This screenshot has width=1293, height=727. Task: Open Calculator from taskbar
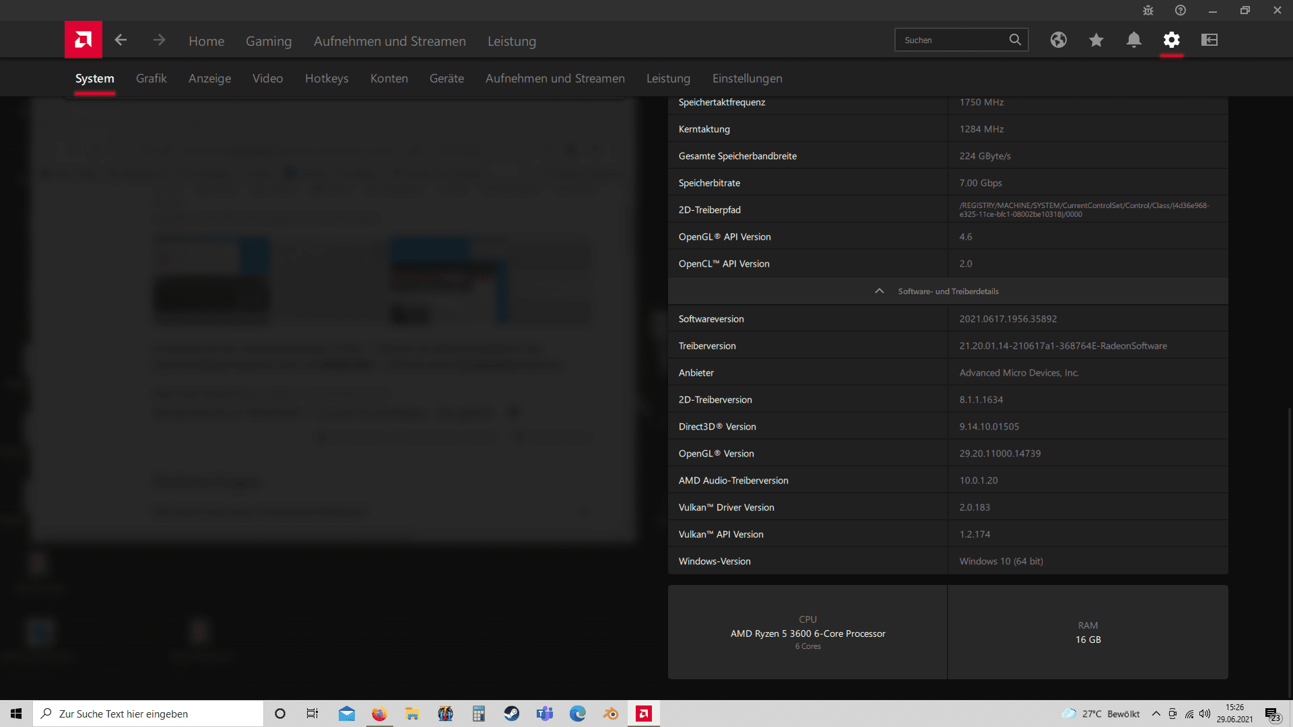[478, 714]
